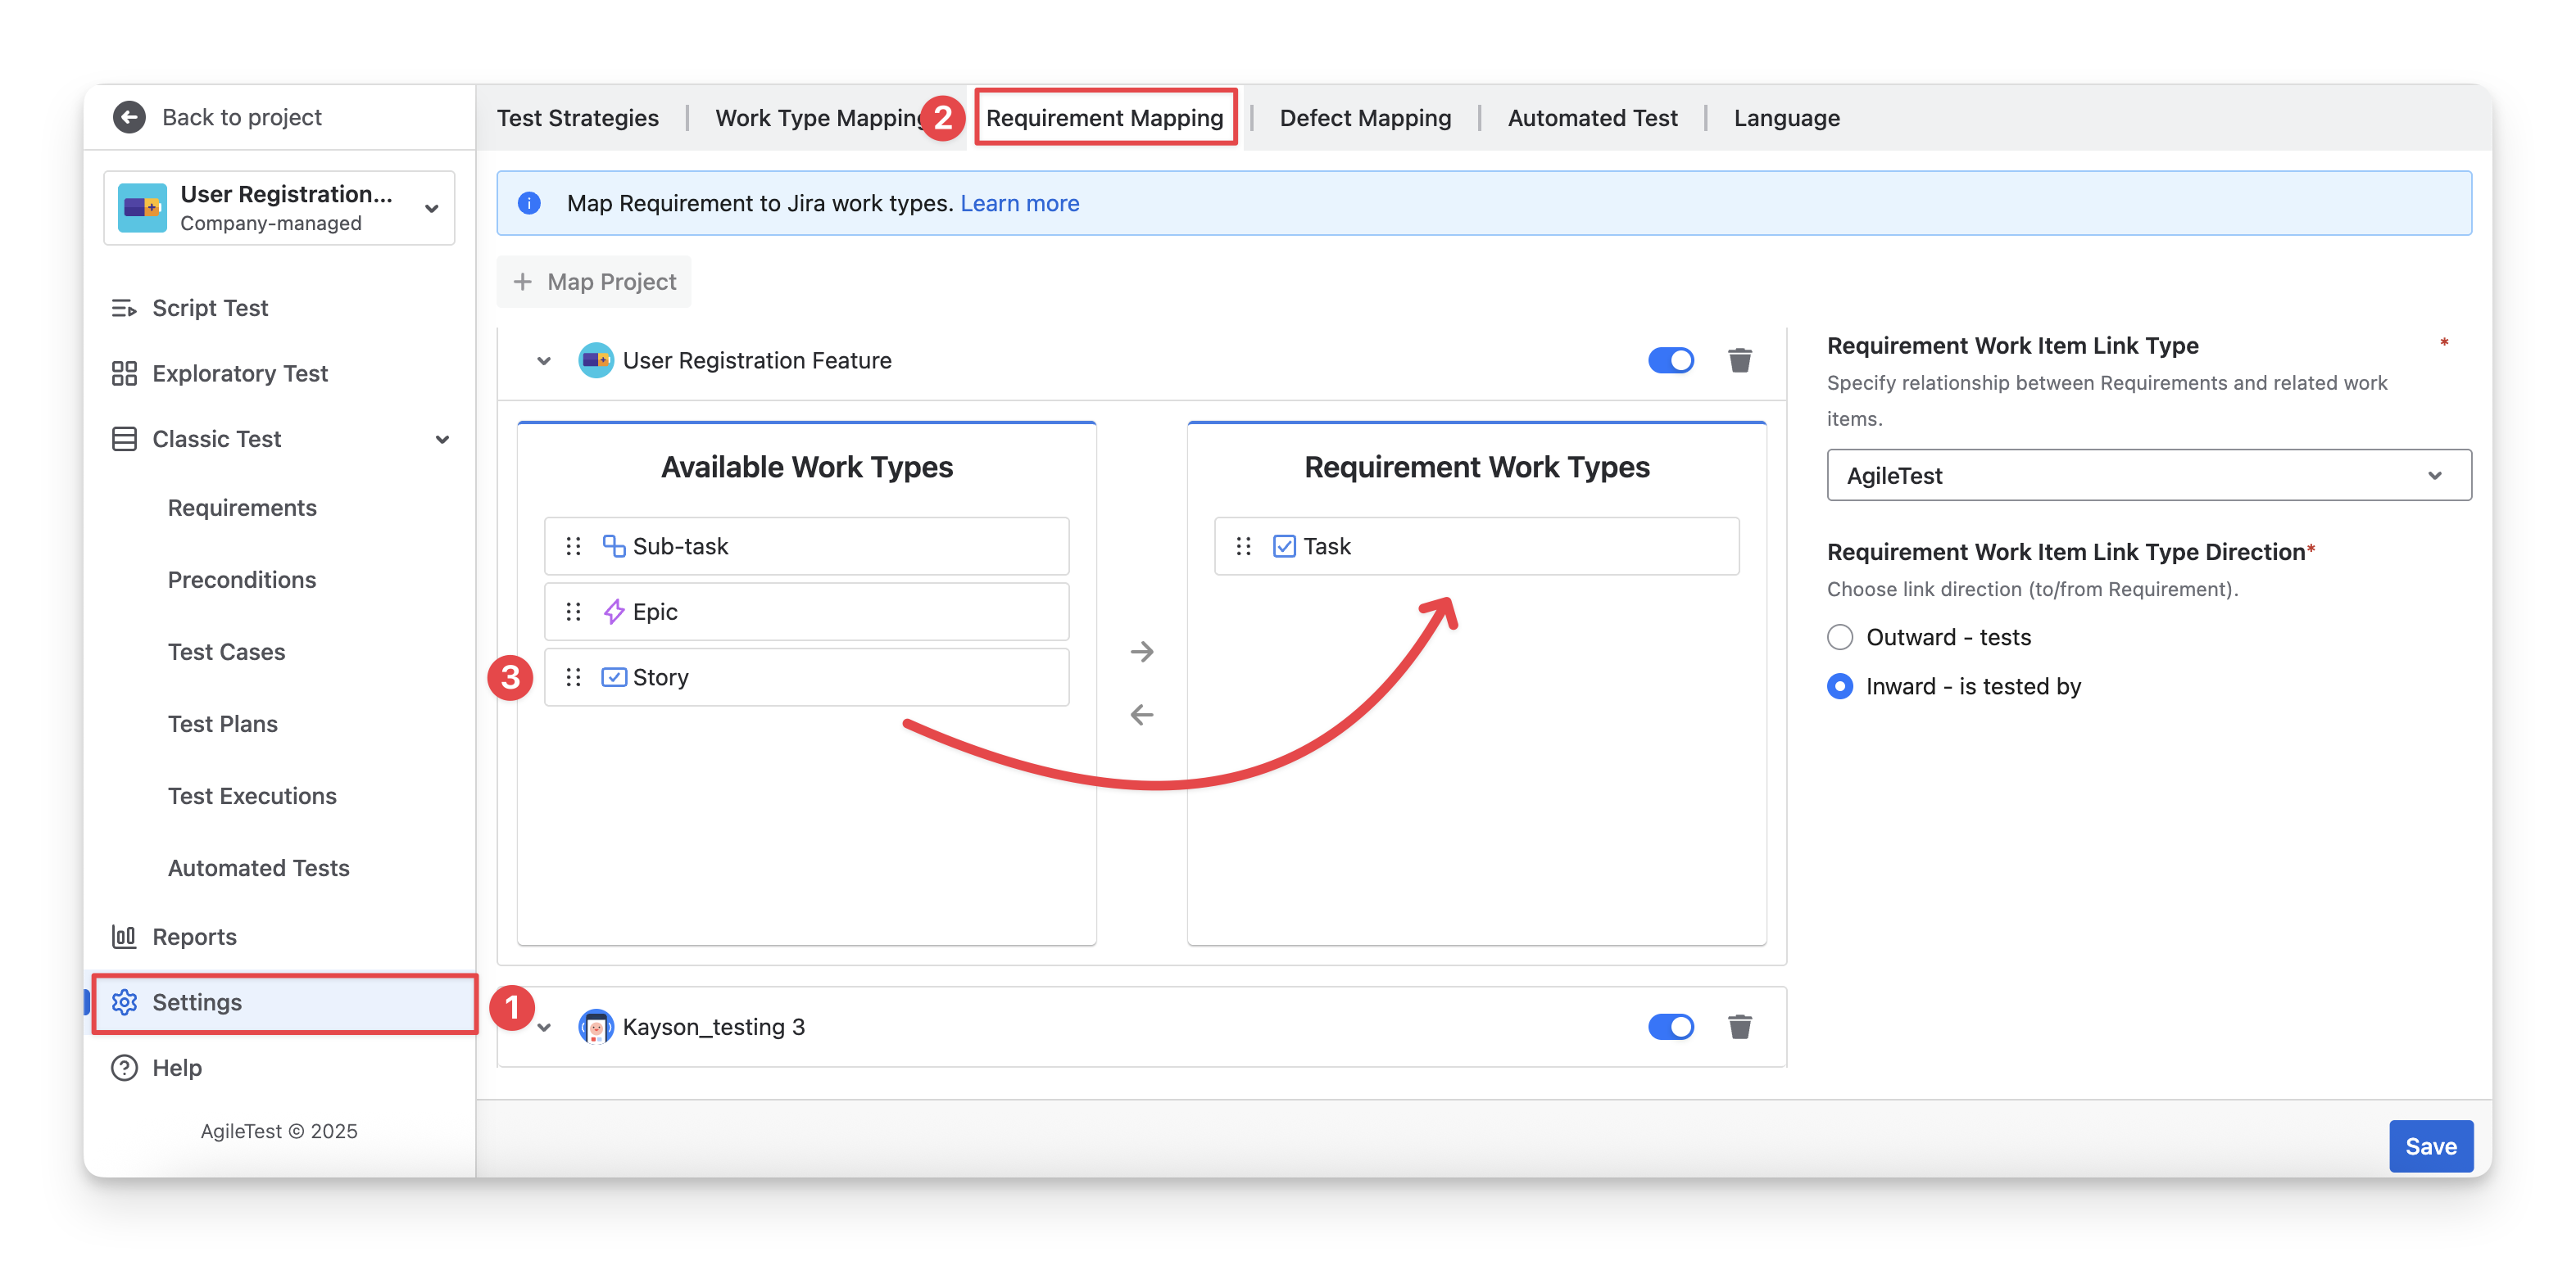Collapse the User Registration Feature section chevron
The width and height of the screenshot is (2576, 1261).
tap(543, 361)
